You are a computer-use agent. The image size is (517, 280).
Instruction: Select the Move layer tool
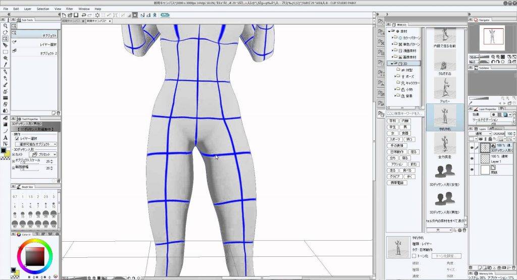pyautogui.click(x=5, y=45)
